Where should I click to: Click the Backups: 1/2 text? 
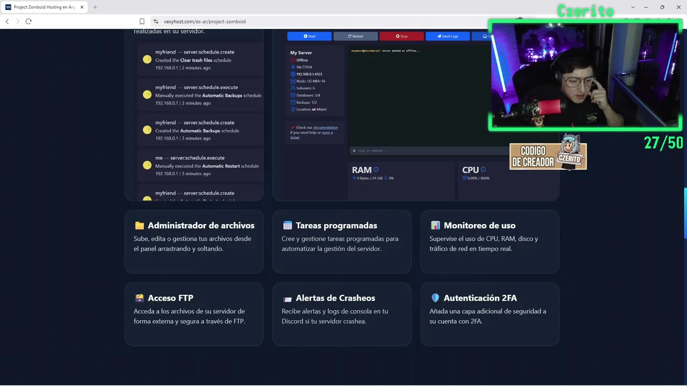point(306,102)
